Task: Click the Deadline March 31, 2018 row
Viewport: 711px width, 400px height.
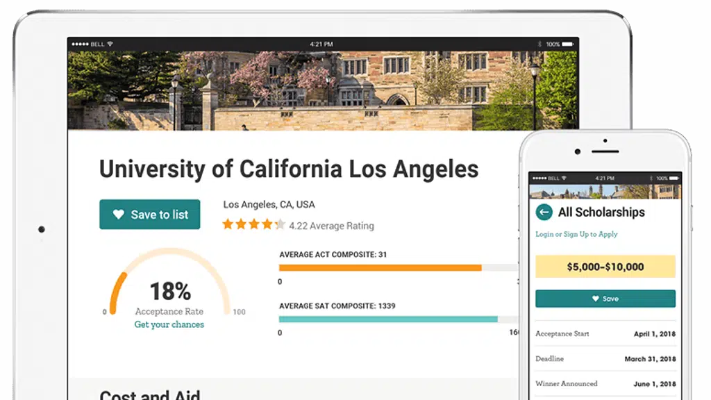Action: click(x=605, y=359)
